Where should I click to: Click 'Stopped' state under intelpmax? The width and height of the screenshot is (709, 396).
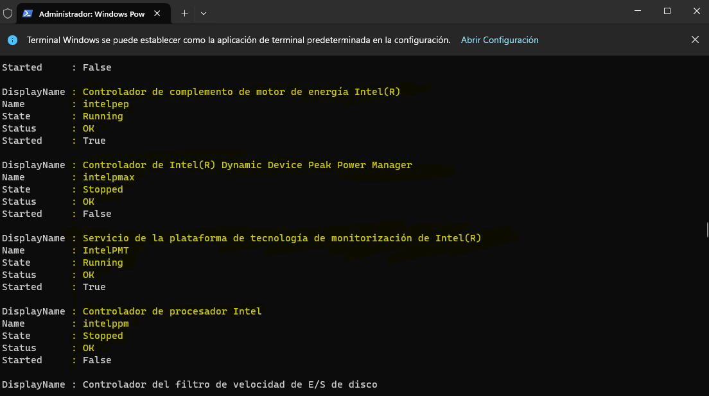103,189
